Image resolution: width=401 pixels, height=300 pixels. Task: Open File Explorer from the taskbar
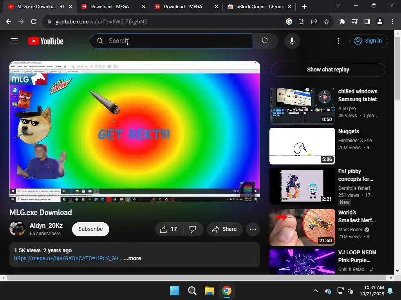(209, 291)
